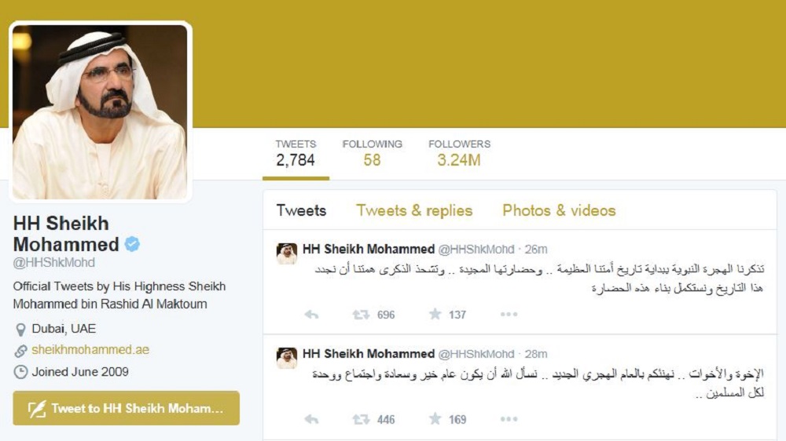Open more options on the 28m tweet
Viewport: 786px width, 441px height.
[x=509, y=419]
